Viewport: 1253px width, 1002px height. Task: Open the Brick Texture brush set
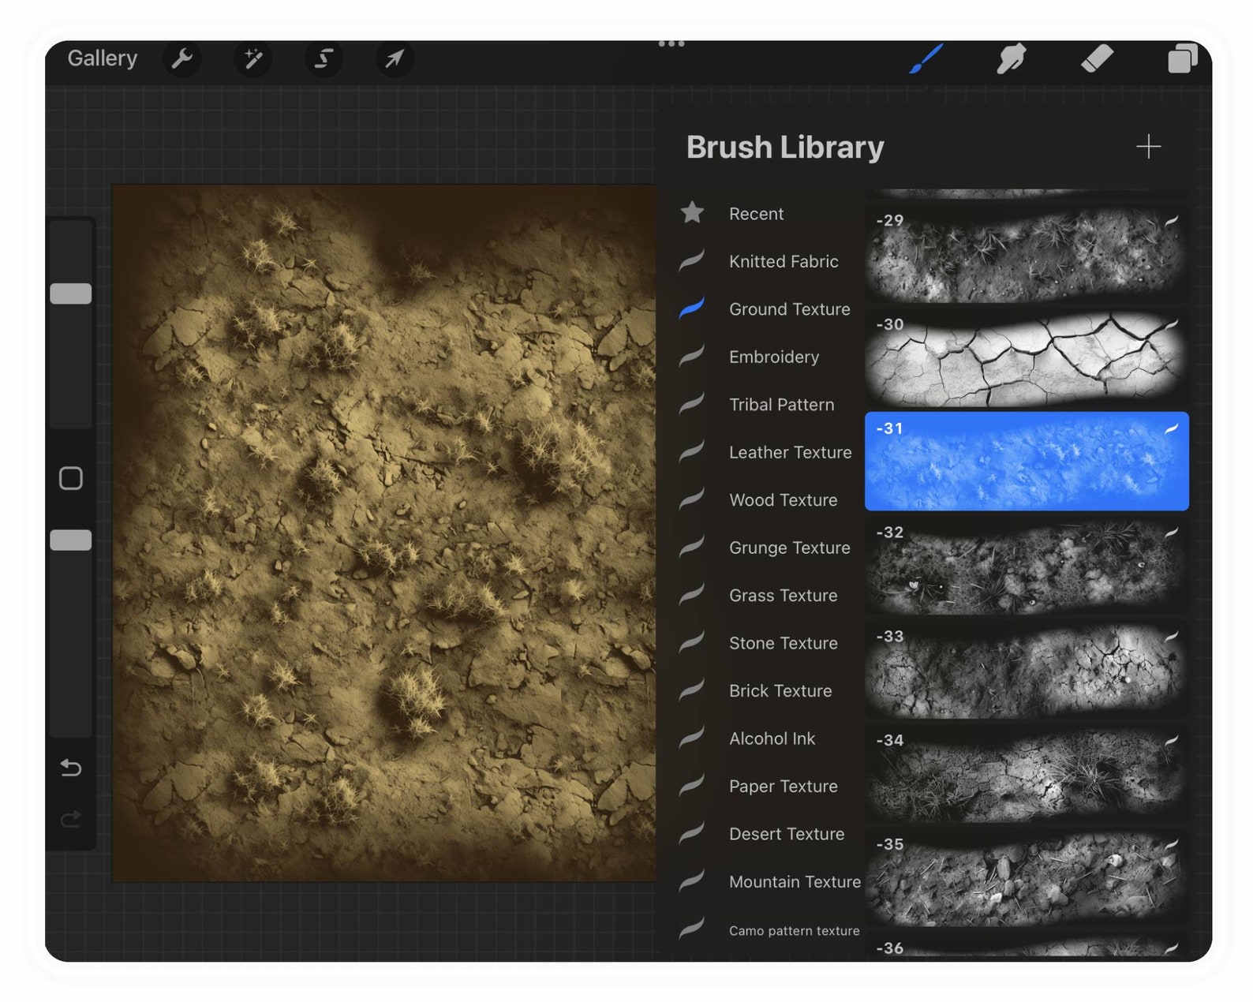[x=780, y=691]
